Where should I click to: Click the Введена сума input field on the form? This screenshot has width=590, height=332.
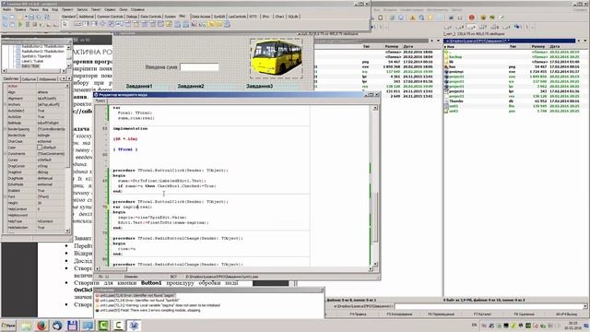pyautogui.click(x=199, y=67)
